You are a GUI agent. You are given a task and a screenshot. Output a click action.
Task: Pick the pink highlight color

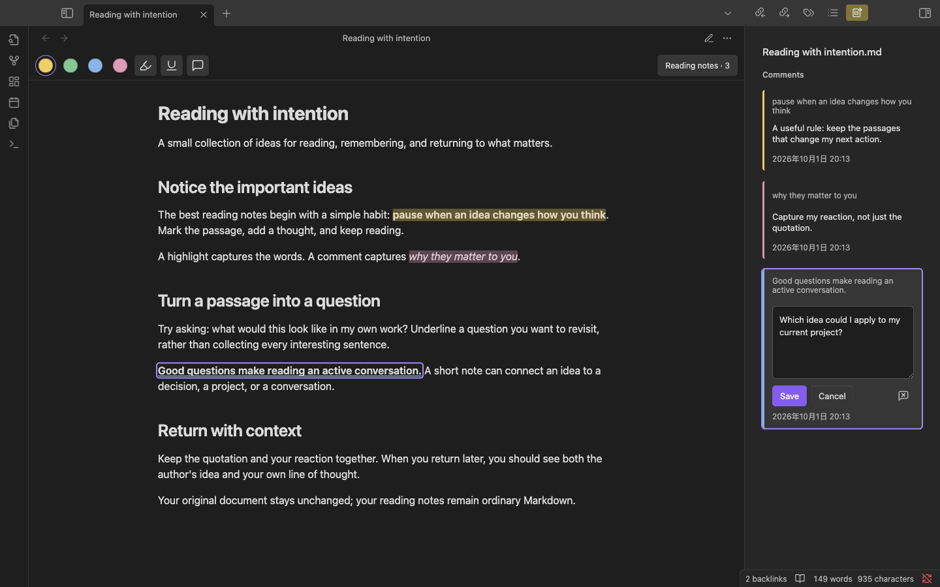[120, 65]
